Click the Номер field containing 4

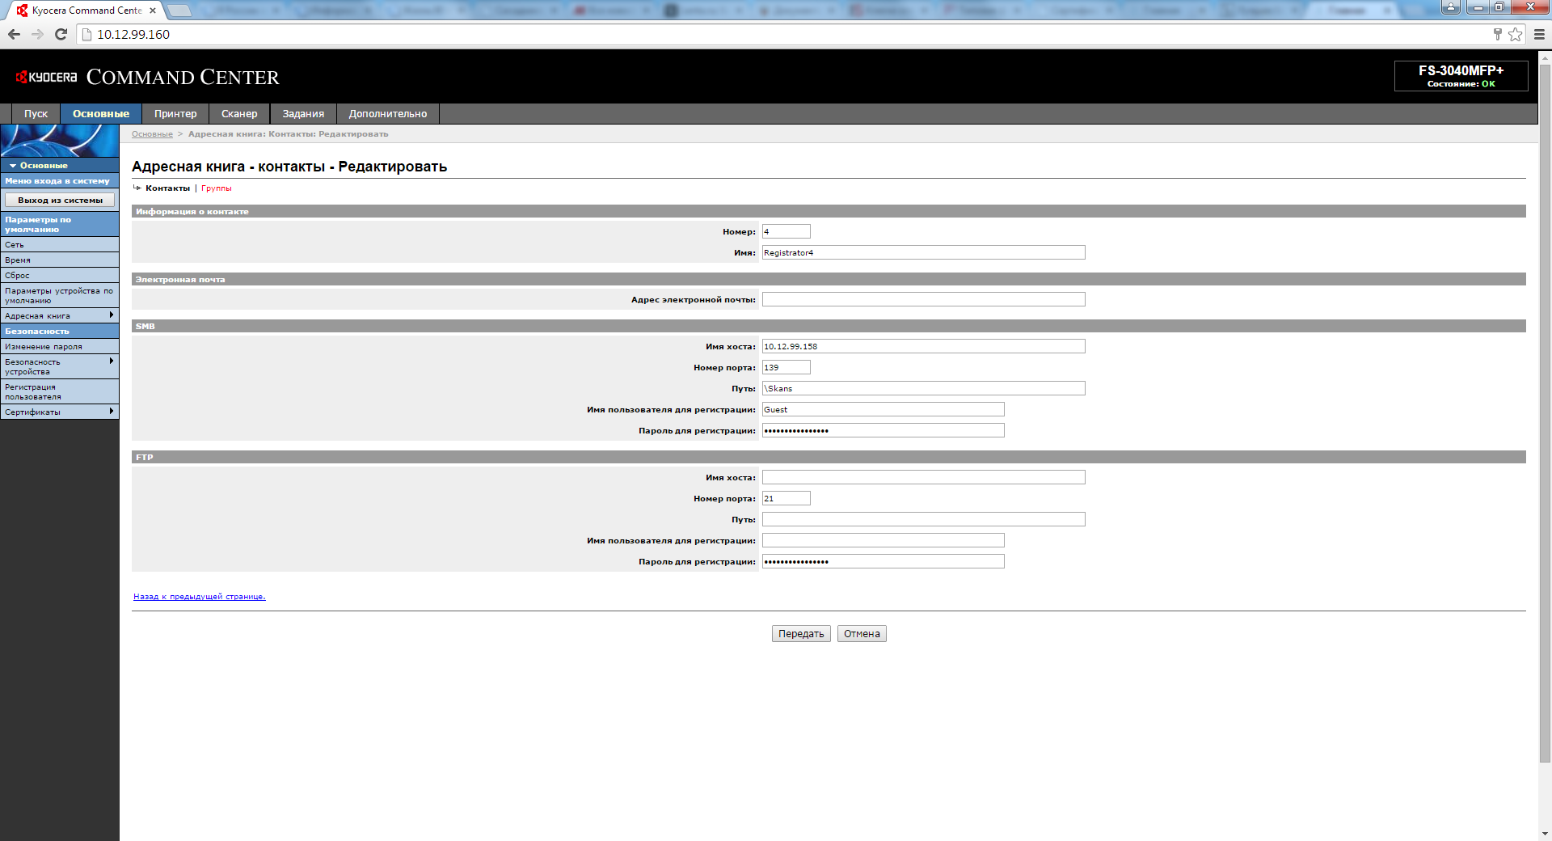pyautogui.click(x=786, y=231)
